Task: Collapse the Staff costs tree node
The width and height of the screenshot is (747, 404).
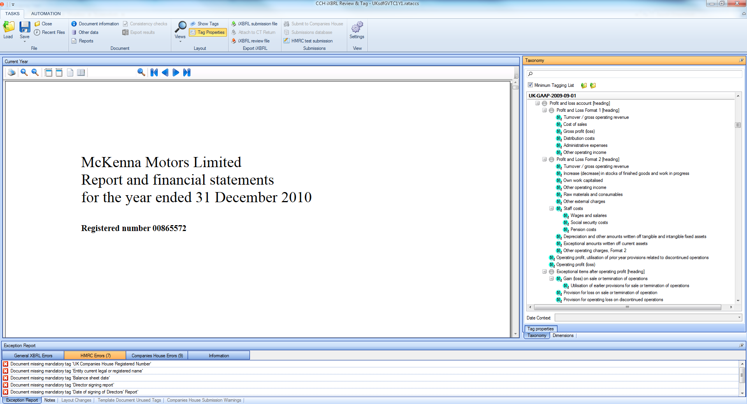Action: (552, 208)
